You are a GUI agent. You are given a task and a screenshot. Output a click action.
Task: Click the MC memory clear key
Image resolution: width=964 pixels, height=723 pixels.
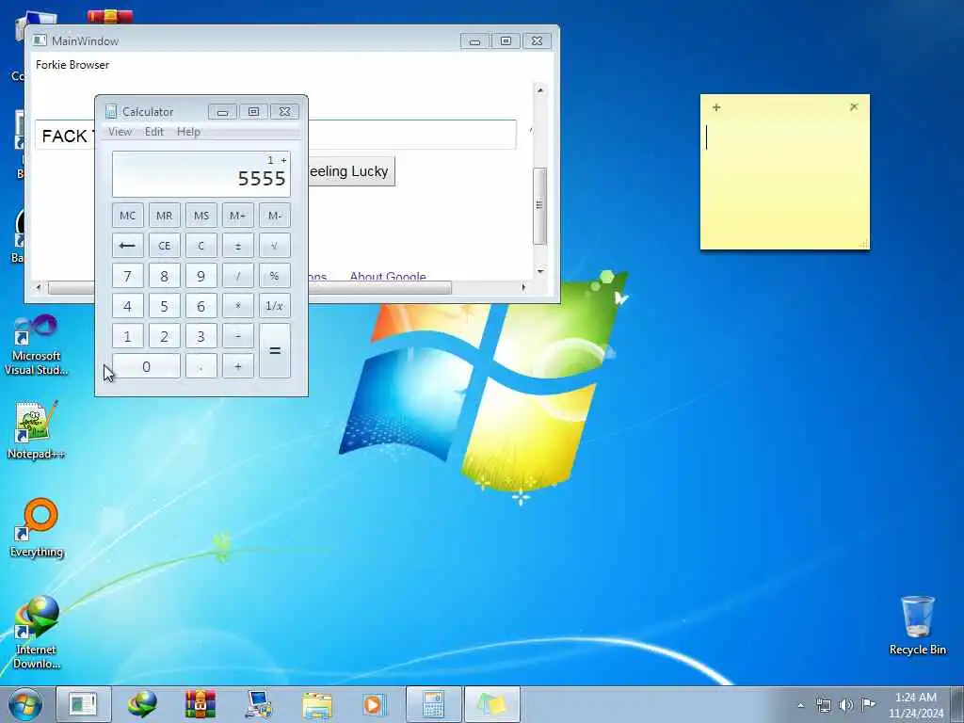pyautogui.click(x=128, y=216)
